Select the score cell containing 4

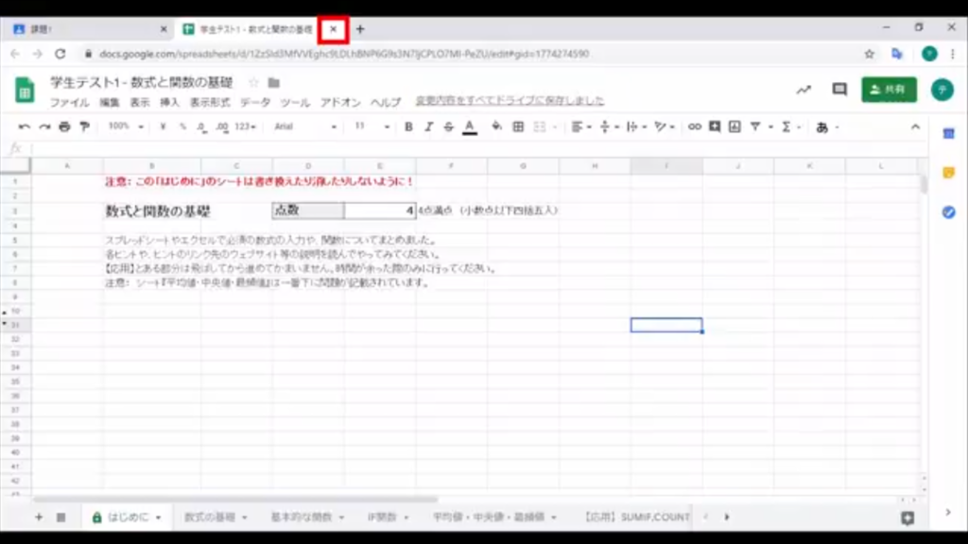(x=380, y=211)
